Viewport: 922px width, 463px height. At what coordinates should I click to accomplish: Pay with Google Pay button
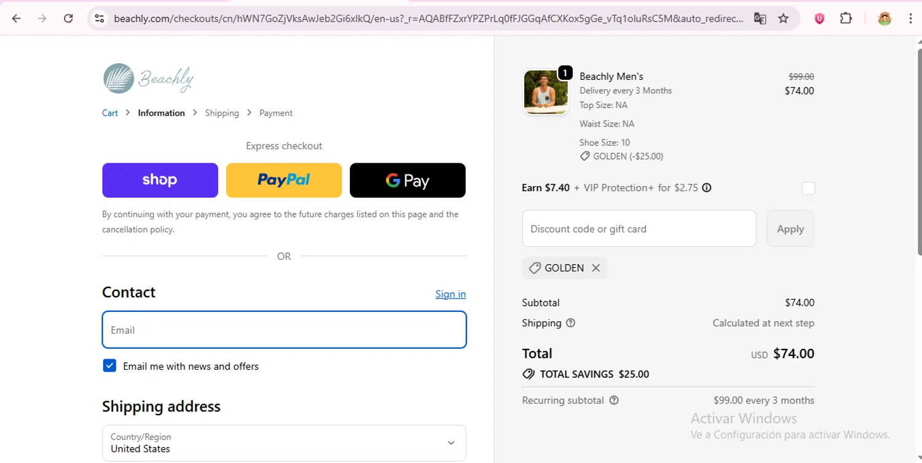click(x=408, y=180)
